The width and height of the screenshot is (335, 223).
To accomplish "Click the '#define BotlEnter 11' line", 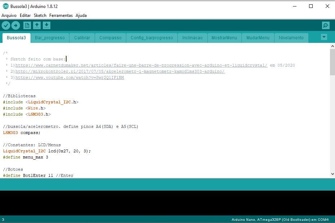I will [38, 175].
